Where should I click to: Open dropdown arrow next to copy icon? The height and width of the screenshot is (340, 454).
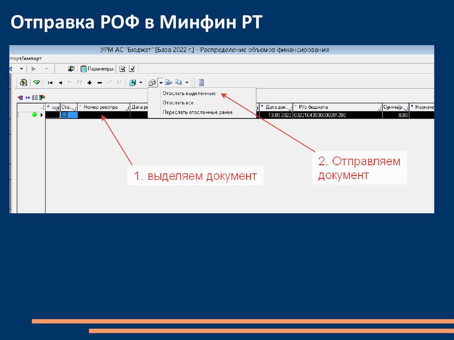tap(187, 83)
